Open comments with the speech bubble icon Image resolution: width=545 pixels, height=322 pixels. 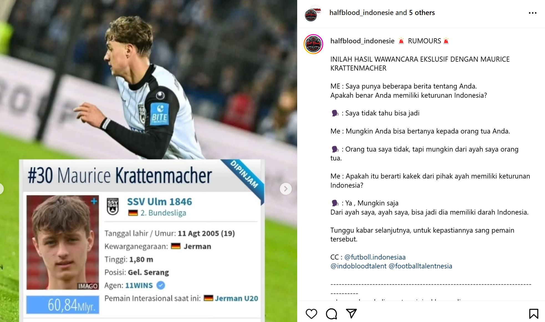(331, 314)
